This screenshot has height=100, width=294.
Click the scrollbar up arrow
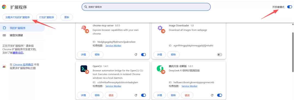293,24
